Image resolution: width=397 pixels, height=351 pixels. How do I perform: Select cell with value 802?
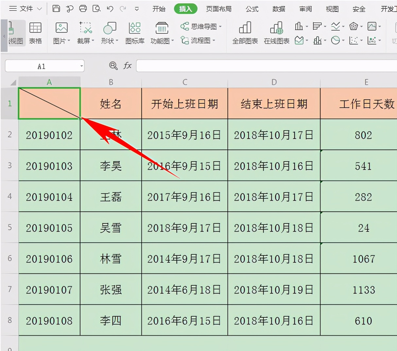[x=359, y=135]
